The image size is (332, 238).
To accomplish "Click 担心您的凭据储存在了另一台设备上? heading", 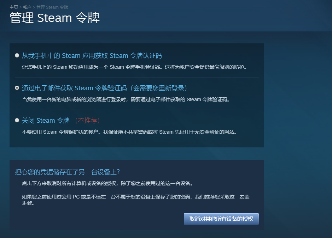I will (67, 172).
